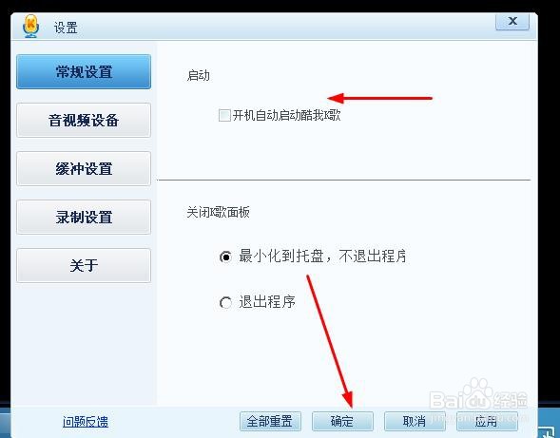Switch to the 音视频设备 tab
The width and height of the screenshot is (560, 438).
(x=84, y=121)
